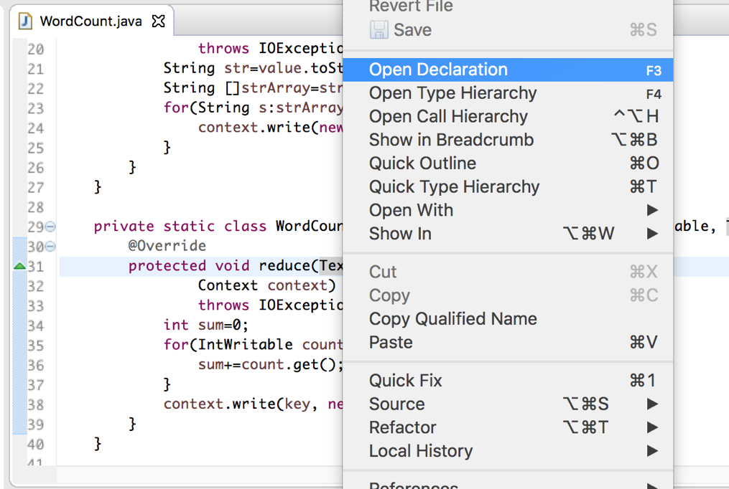Click 'throws IOExceptio' on line 20

point(271,48)
